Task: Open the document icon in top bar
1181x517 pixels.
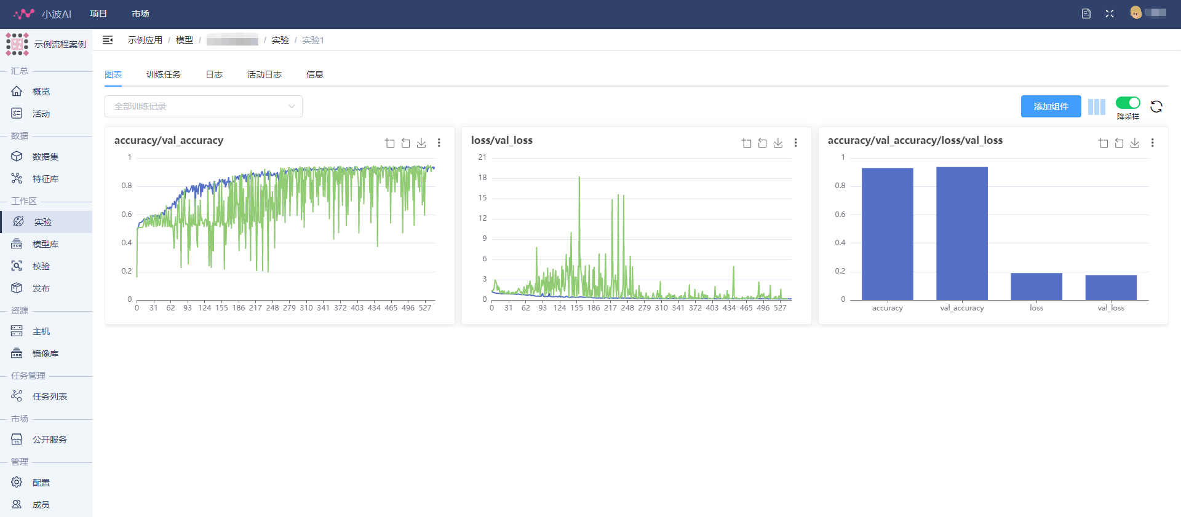Action: [1086, 14]
